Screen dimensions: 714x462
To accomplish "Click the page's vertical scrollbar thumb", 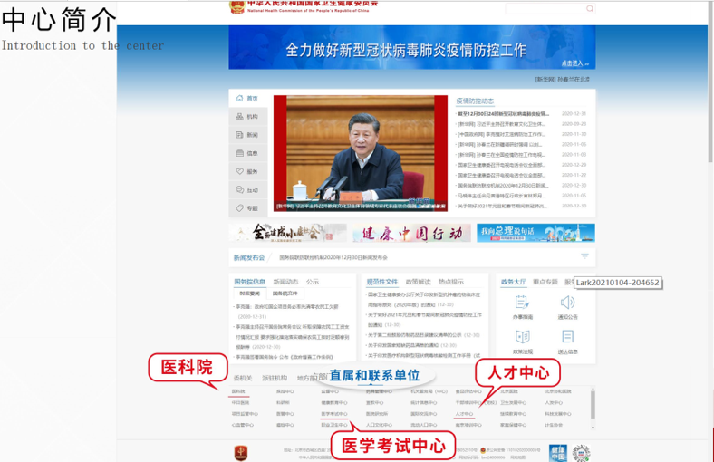I will (x=710, y=81).
